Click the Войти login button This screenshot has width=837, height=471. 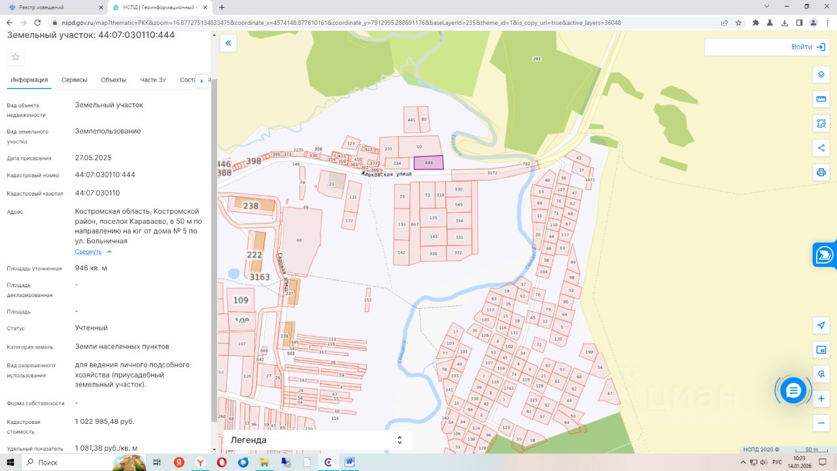808,47
